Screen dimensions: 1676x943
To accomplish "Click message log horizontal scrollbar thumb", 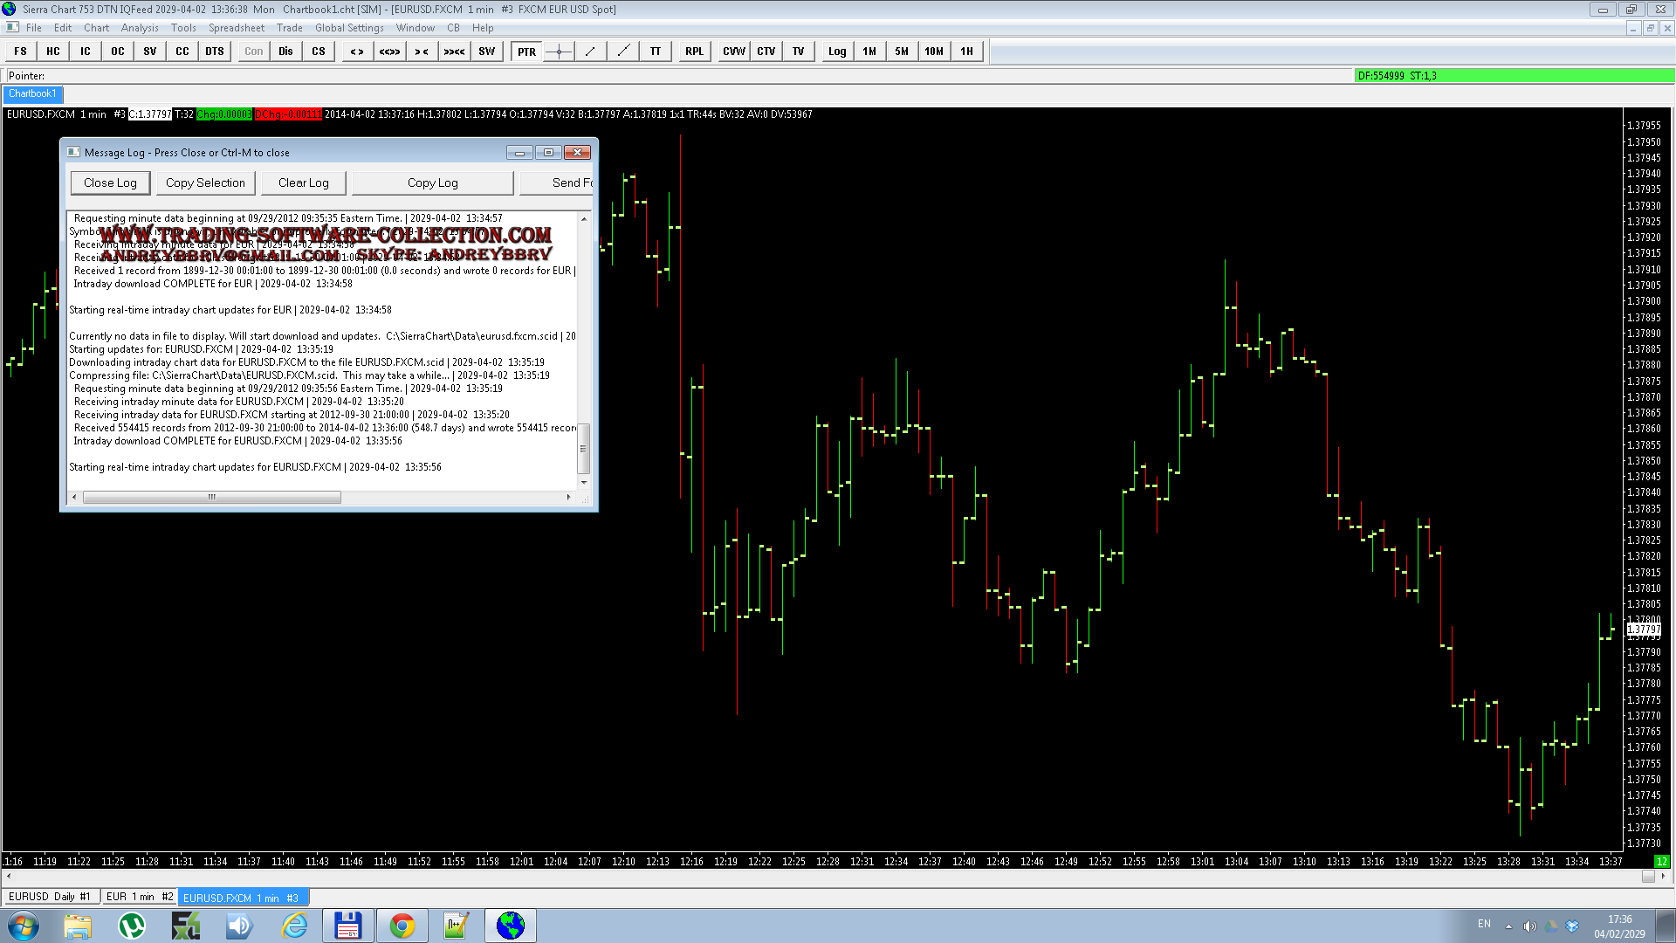I will pos(211,497).
